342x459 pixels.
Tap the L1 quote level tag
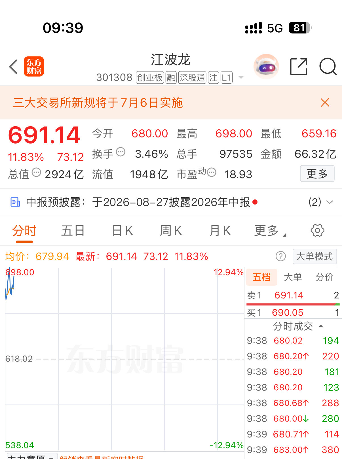pyautogui.click(x=226, y=77)
